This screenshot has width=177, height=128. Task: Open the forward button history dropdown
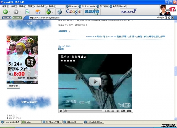20,12
